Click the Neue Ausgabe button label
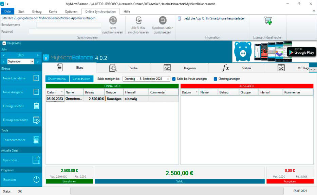The width and height of the screenshot is (317, 195). point(13,92)
